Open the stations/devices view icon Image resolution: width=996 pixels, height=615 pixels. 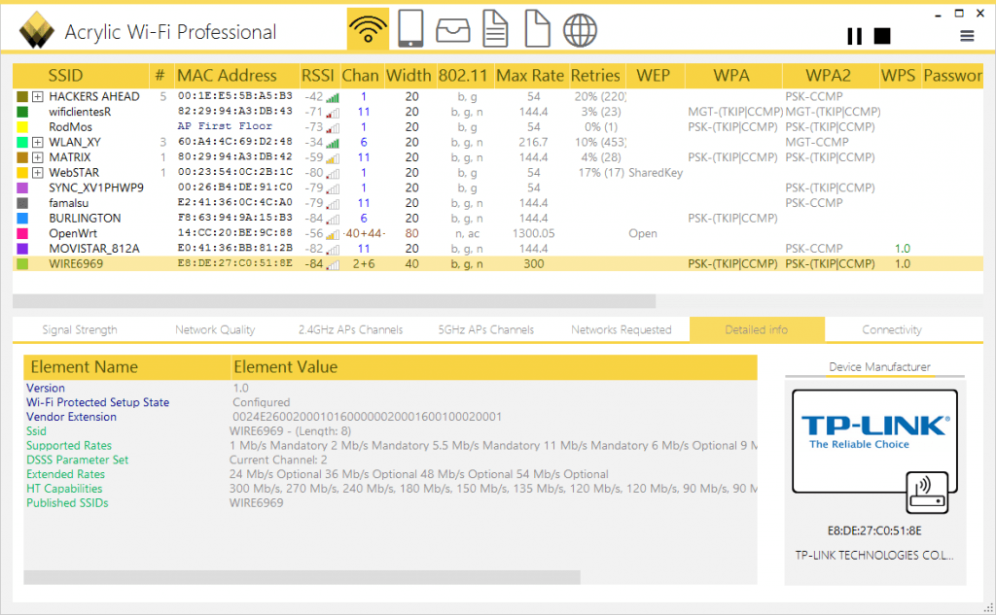pos(410,28)
